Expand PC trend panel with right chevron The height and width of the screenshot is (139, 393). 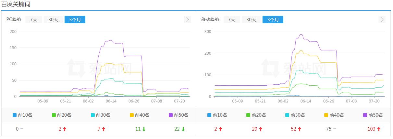187,20
